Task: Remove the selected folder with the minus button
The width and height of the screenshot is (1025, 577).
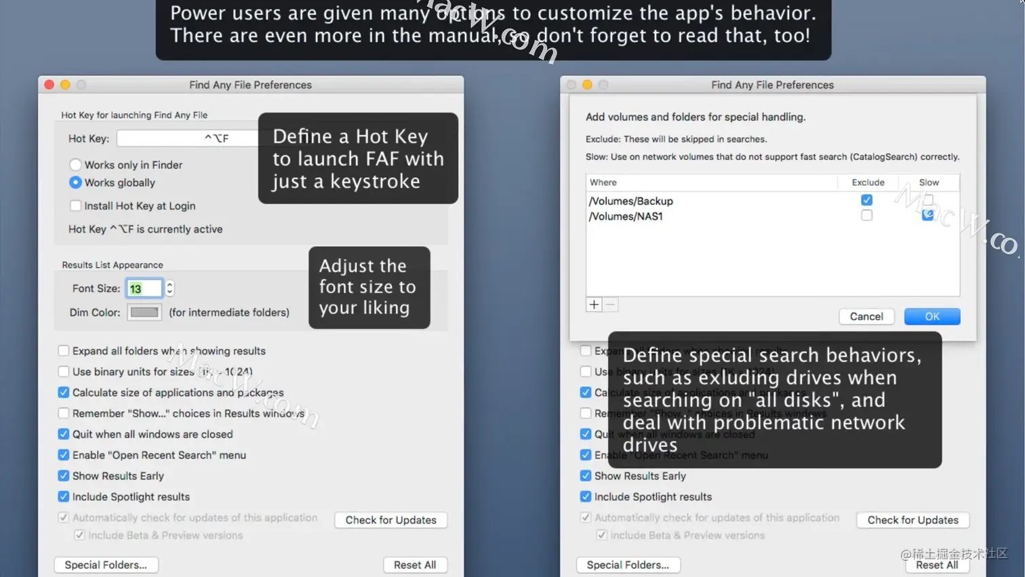Action: pos(610,305)
